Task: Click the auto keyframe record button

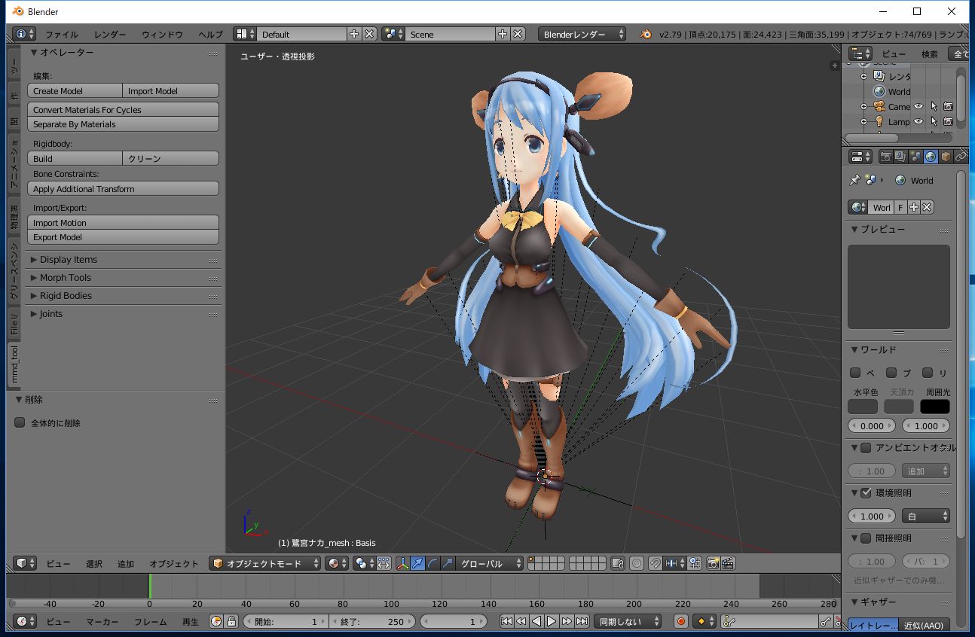Action: [x=681, y=621]
